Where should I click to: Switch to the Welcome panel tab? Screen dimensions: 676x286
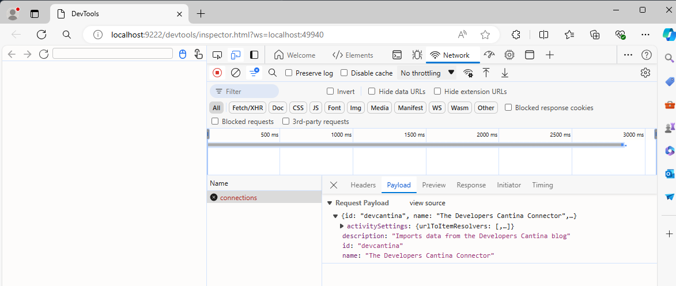click(x=295, y=55)
